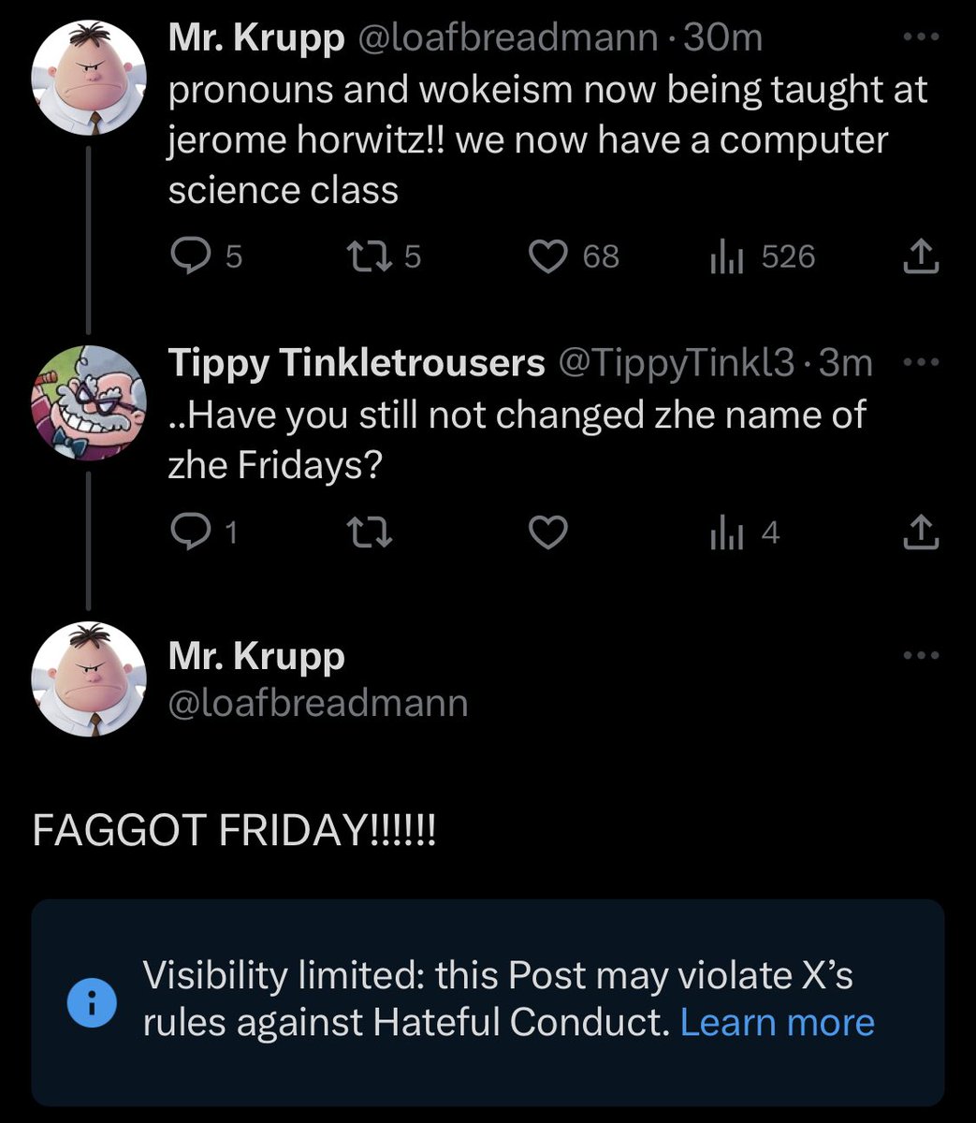The width and height of the screenshot is (976, 1123).
Task: Like Tippy Tinkletrousers' reply
Action: tap(549, 532)
